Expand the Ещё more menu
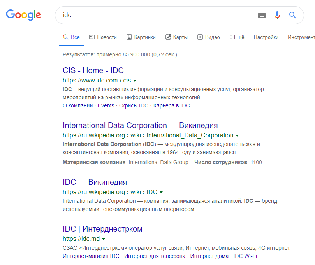 pyautogui.click(x=237, y=37)
